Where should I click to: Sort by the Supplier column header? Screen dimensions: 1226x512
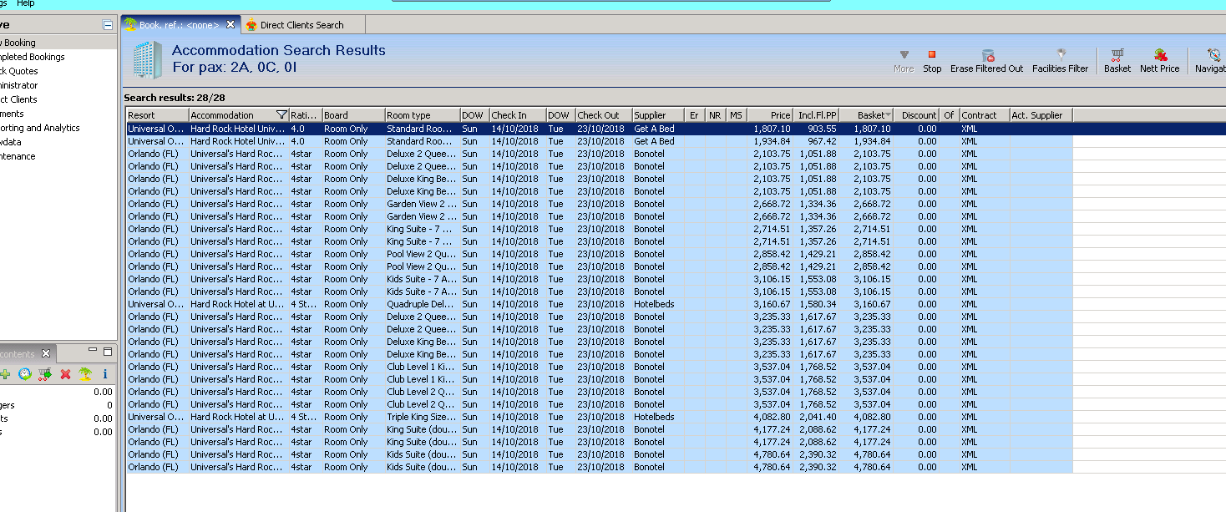pos(658,115)
